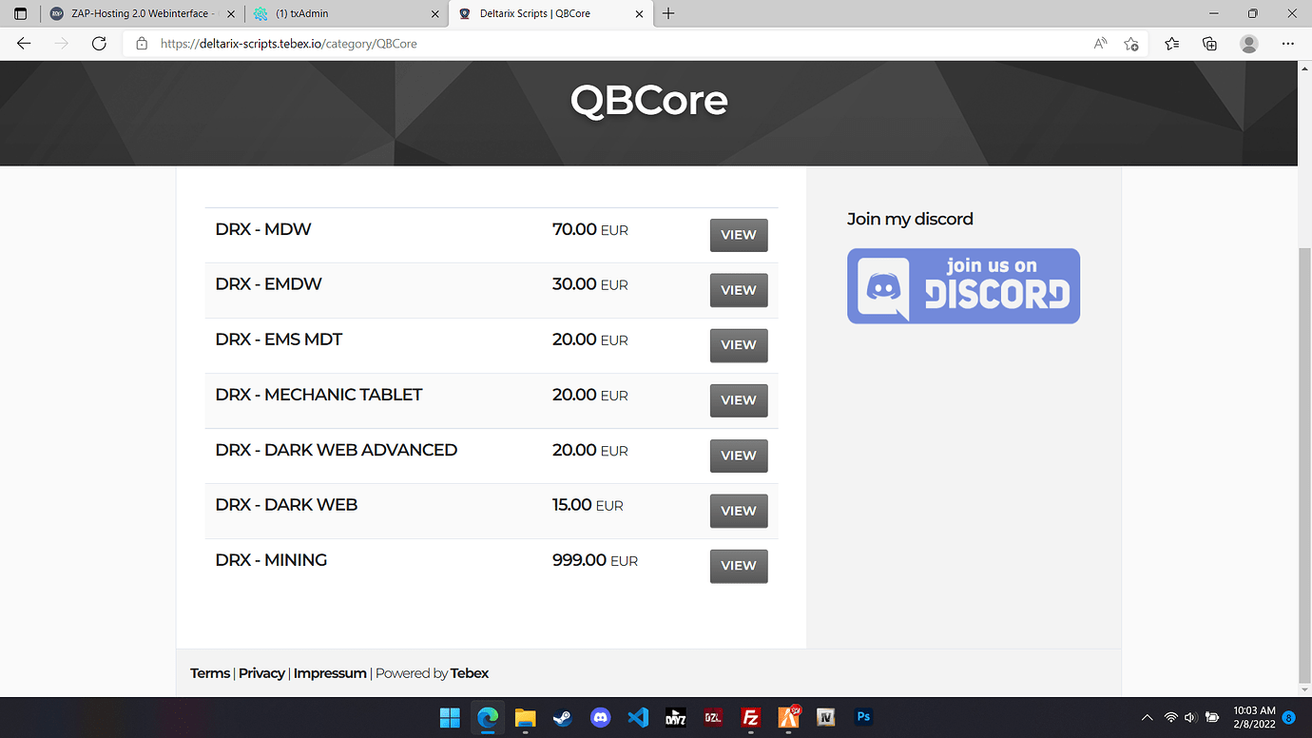Expand hidden icons in the system tray
Viewport: 1312px width, 738px height.
click(x=1147, y=717)
